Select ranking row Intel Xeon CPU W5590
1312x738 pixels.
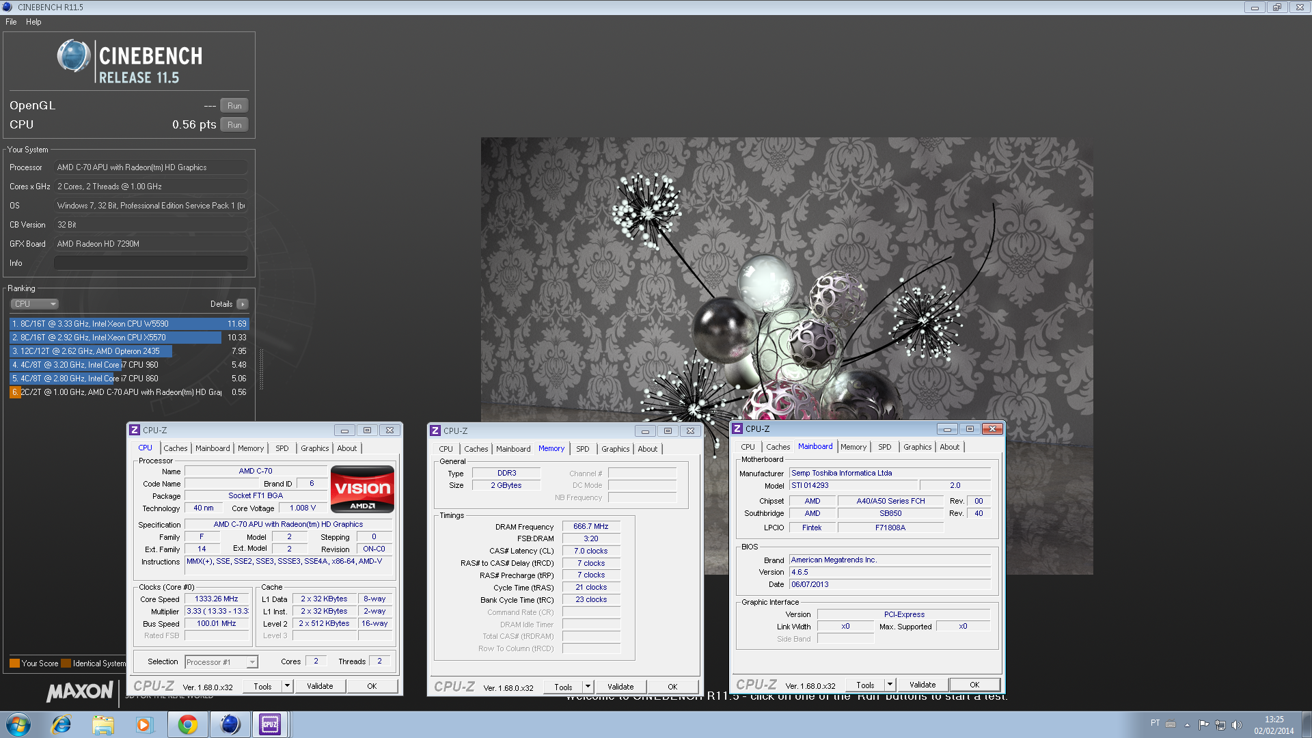point(129,324)
